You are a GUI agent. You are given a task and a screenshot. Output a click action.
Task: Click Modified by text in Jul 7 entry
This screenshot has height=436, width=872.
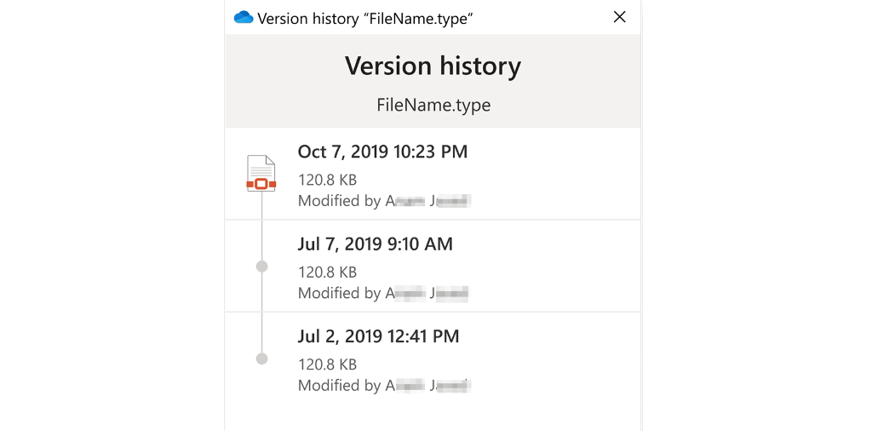(339, 293)
